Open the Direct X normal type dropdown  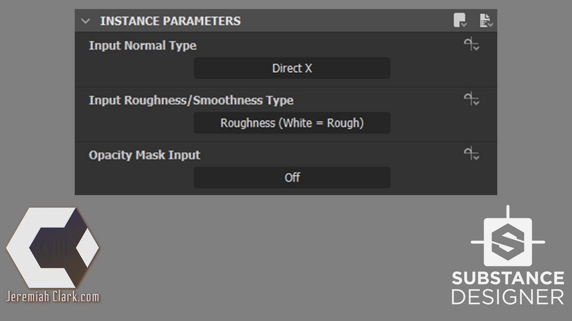tap(292, 68)
